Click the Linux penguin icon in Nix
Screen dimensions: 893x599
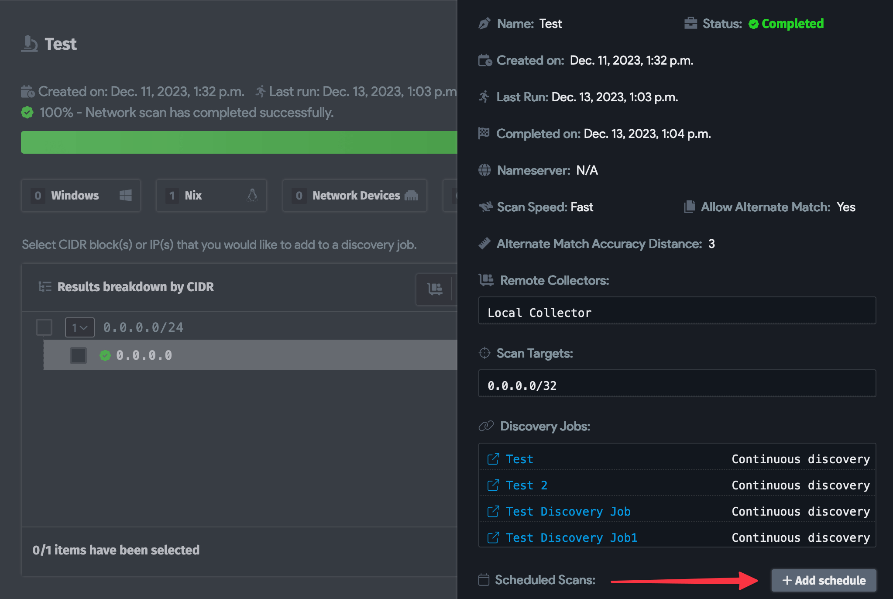coord(252,195)
